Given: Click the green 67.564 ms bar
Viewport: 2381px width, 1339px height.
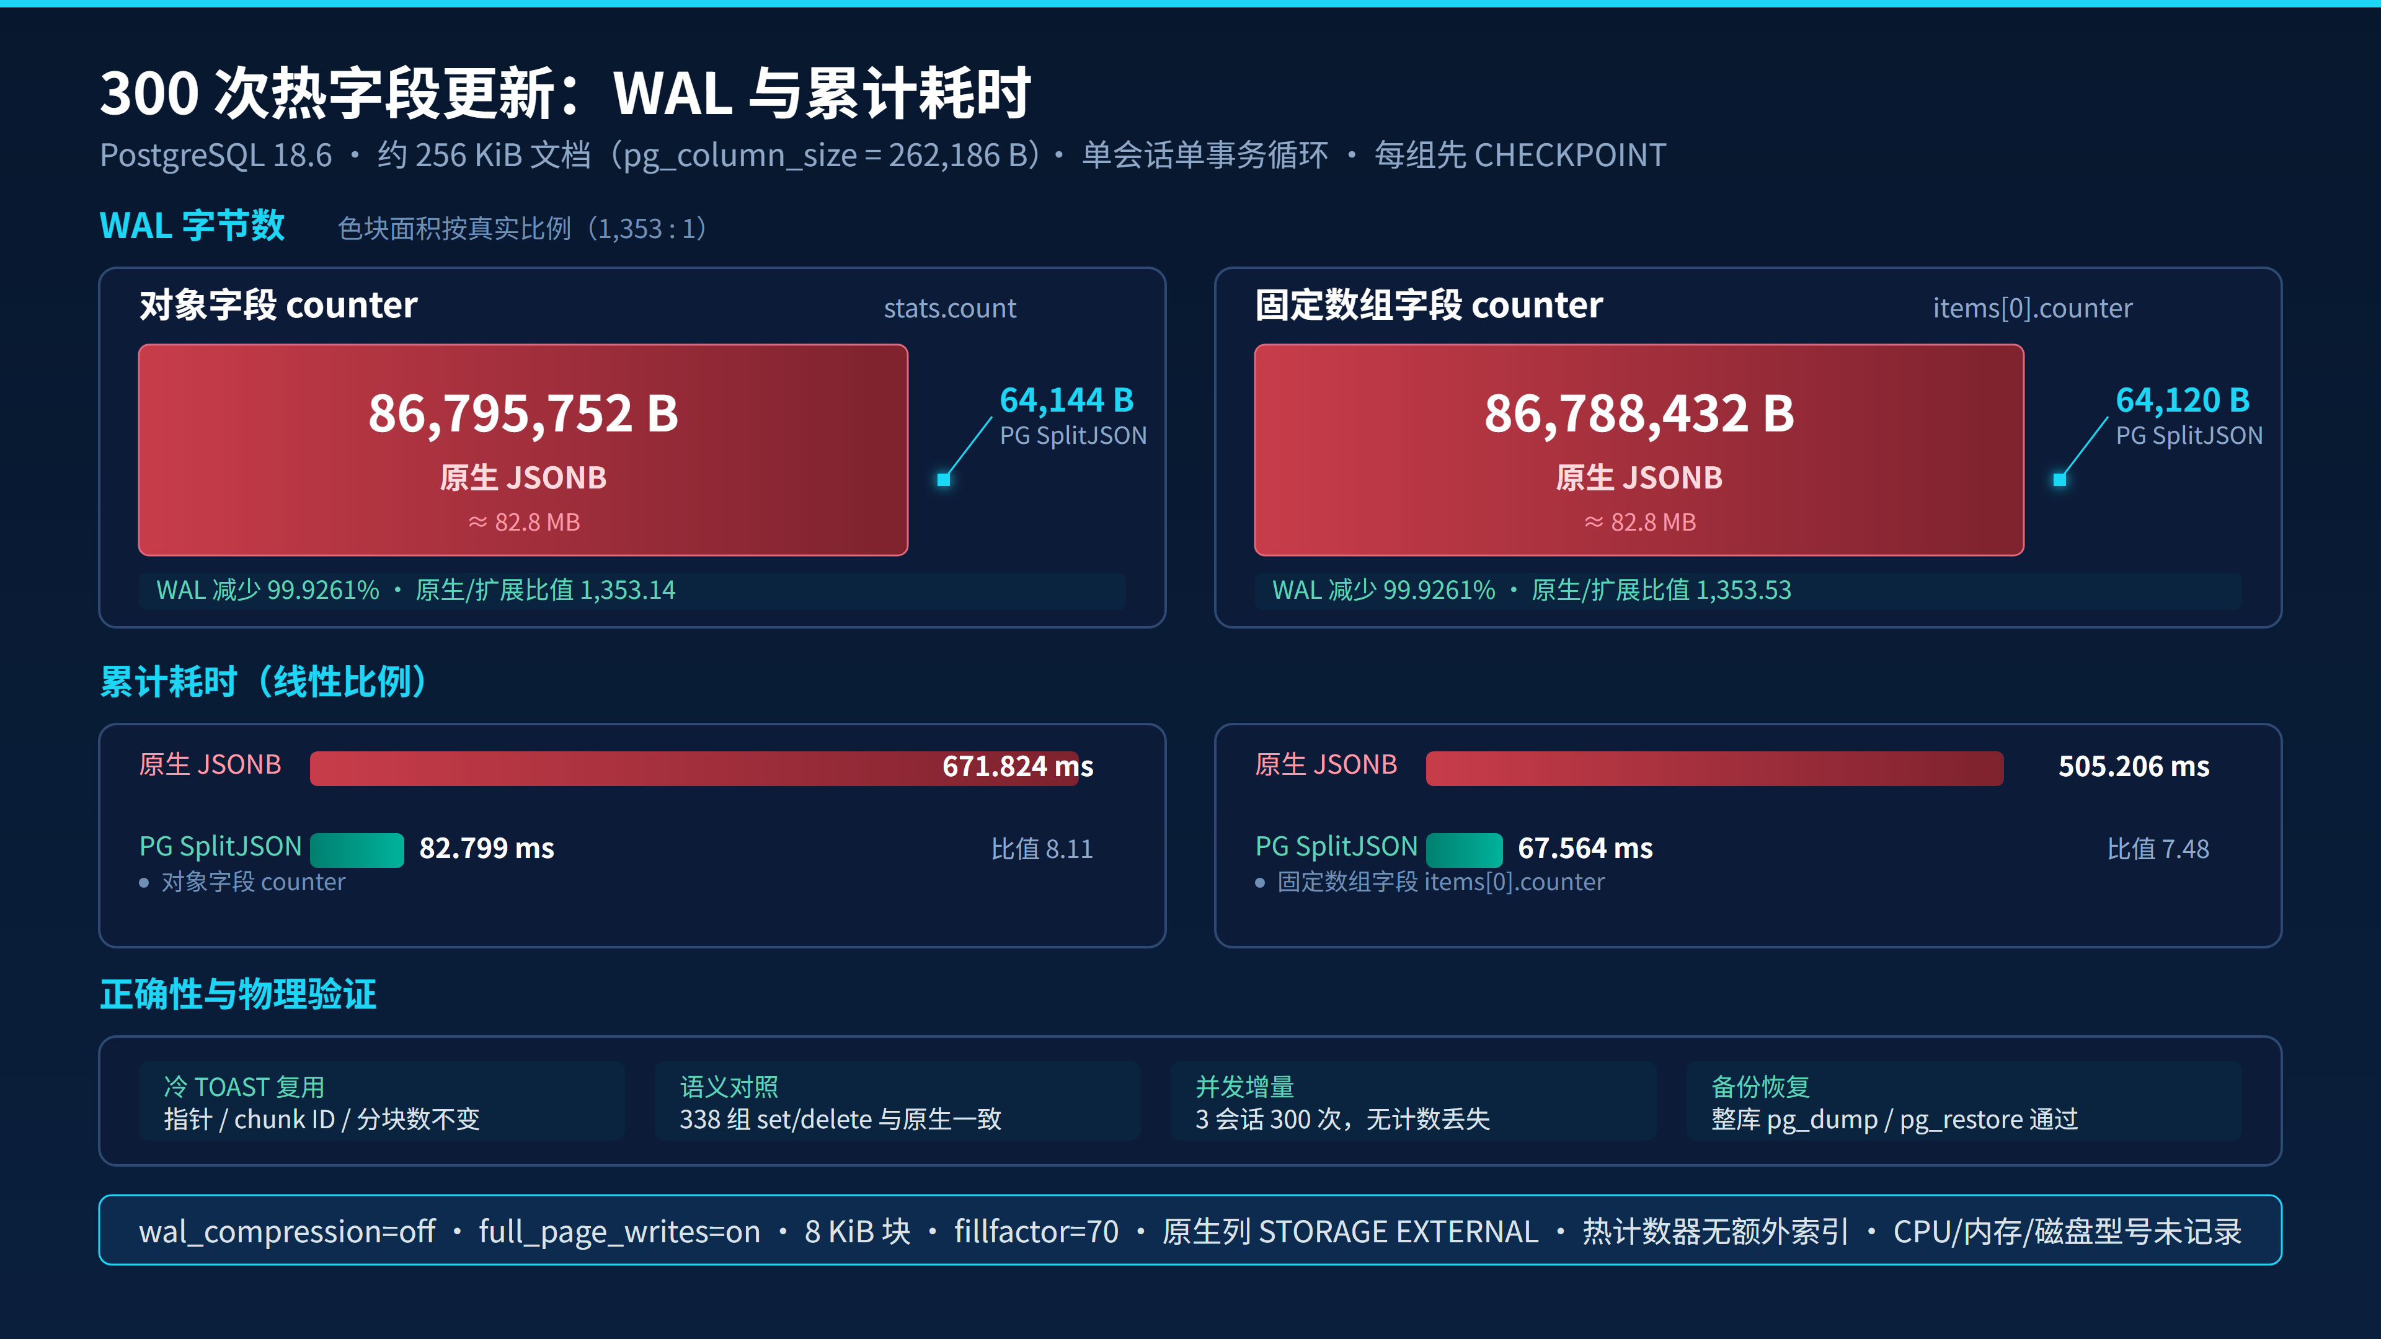Looking at the screenshot, I should tap(1464, 849).
